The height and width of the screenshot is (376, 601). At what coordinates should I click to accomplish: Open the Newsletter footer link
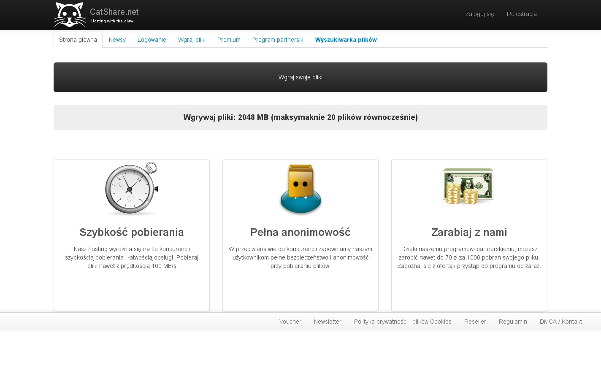point(328,322)
